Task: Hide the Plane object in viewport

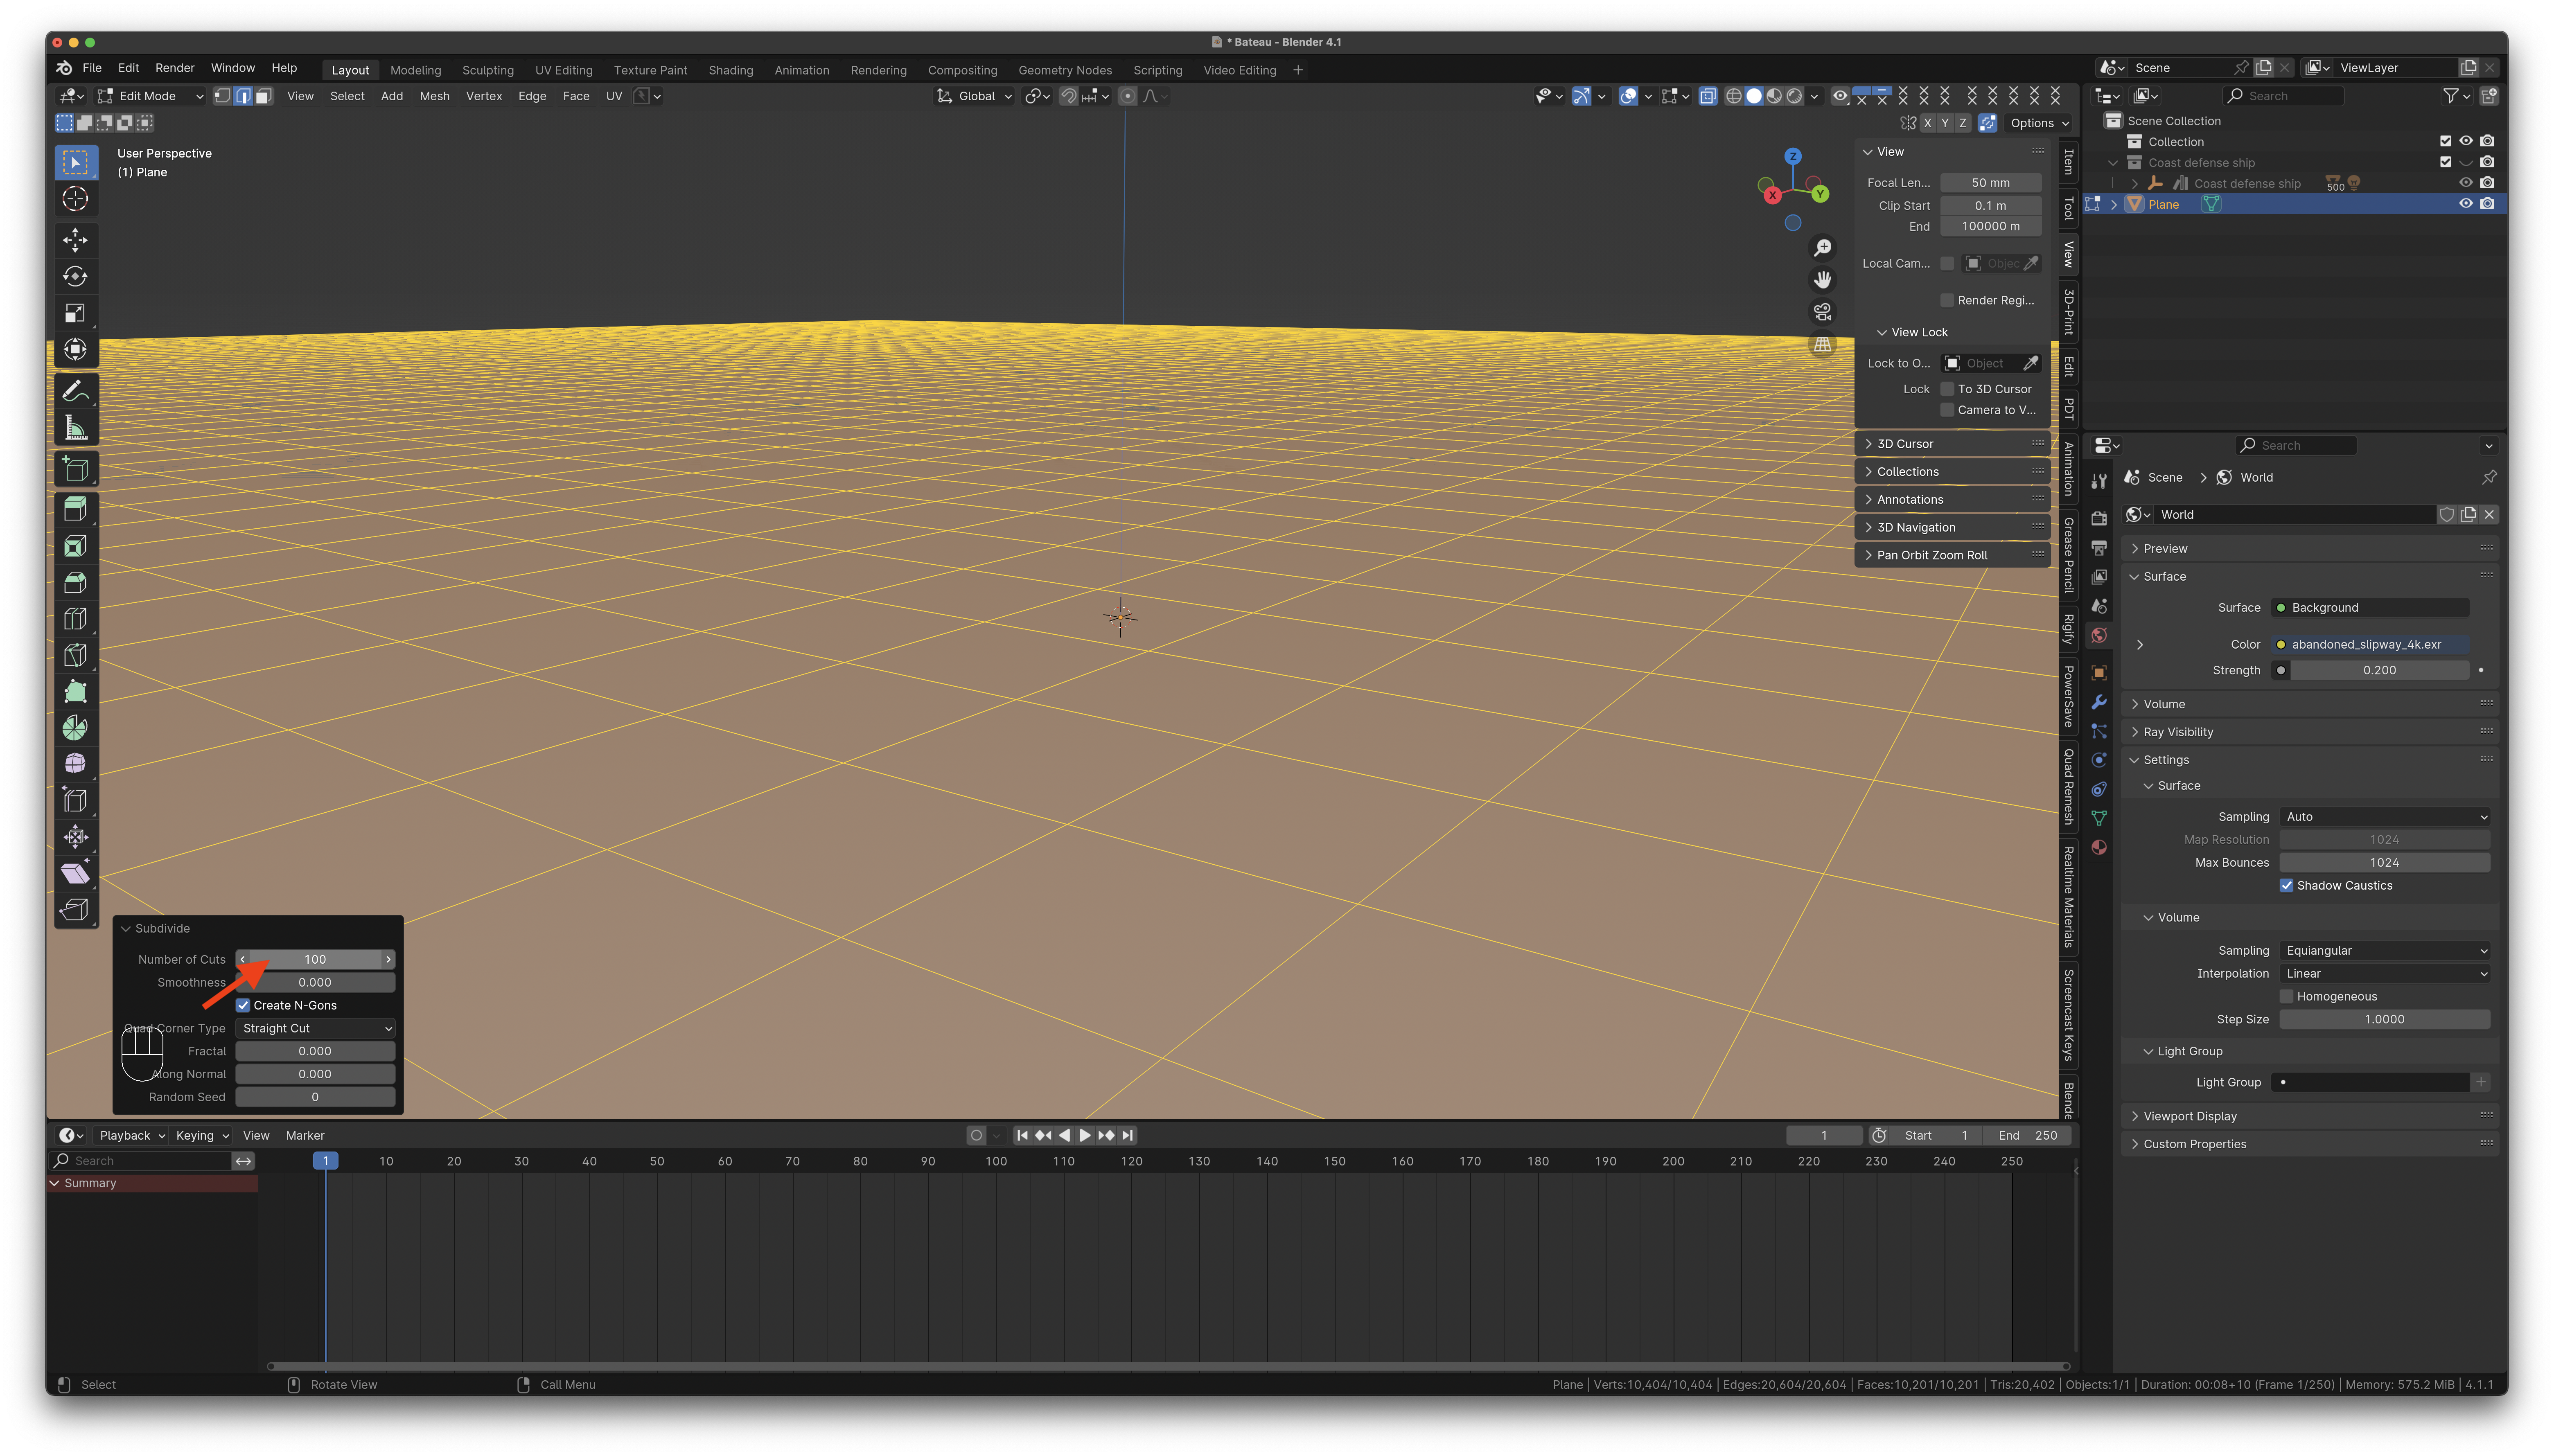Action: tap(2465, 204)
